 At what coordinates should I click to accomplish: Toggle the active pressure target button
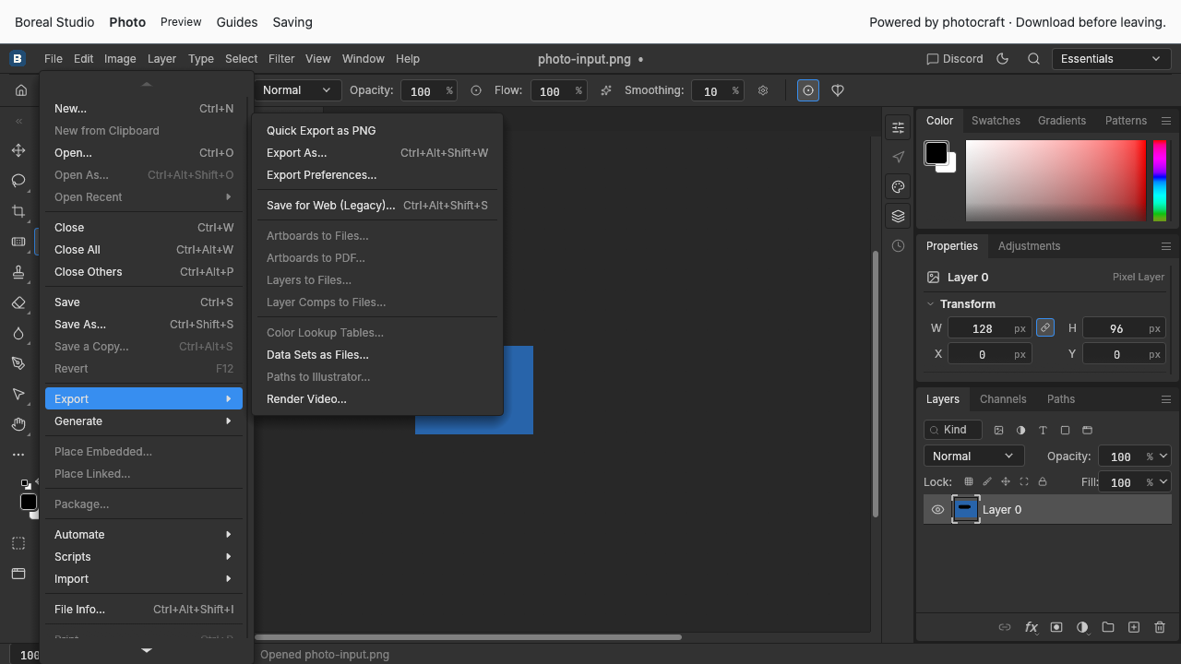(x=808, y=90)
